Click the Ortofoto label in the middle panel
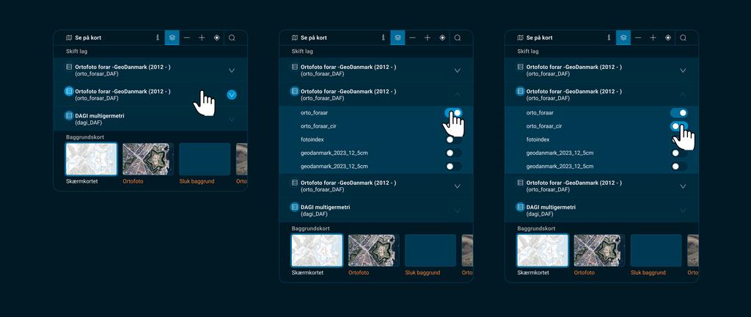The image size is (751, 317). coord(359,272)
